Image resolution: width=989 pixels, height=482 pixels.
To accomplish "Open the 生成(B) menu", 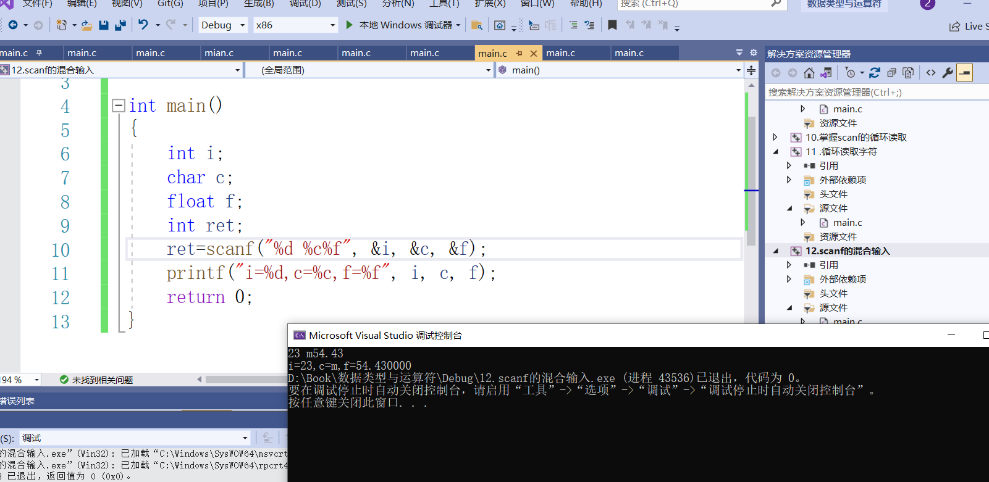I will tap(259, 3).
